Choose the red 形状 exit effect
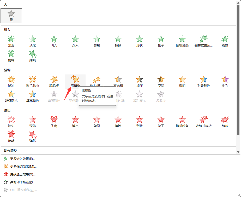Image resolution: width=241 pixels, height=197 pixels. point(139,122)
